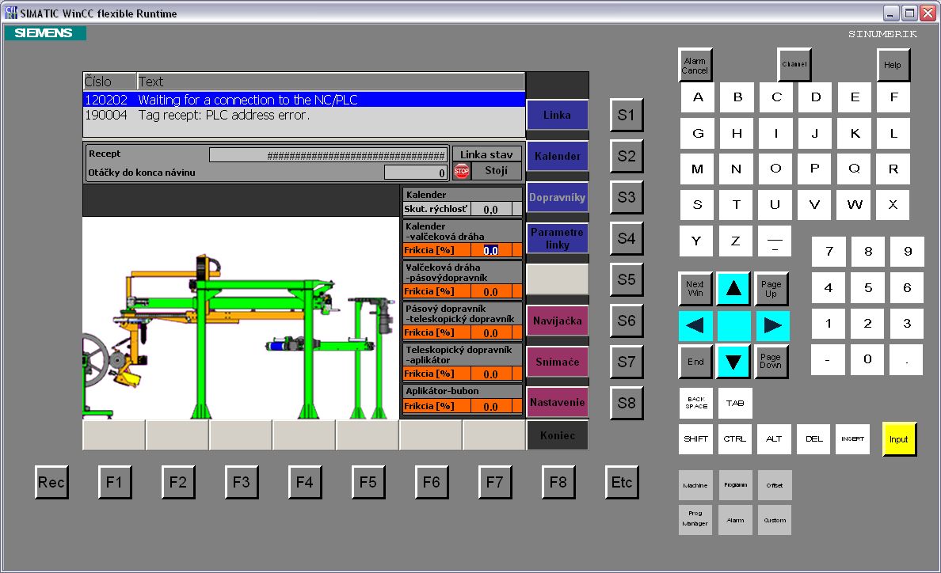Open the Kalender screen from the side menu

click(x=557, y=156)
